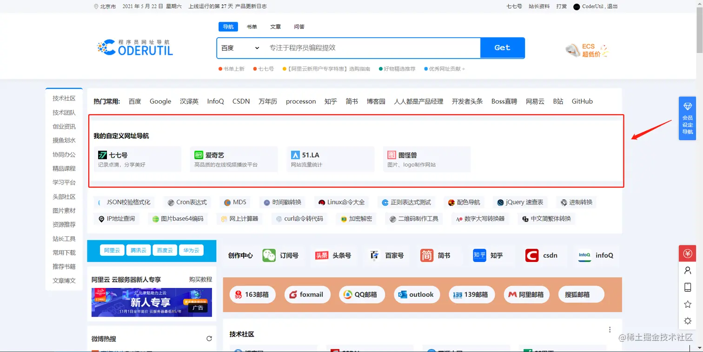Open the 头条号 icon
The image size is (703, 352).
[322, 255]
